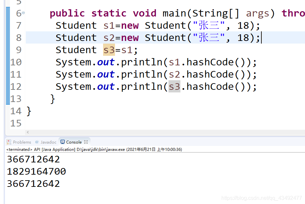Click the string "张三" on line 7
This screenshot has width=305, height=204.
209,25
